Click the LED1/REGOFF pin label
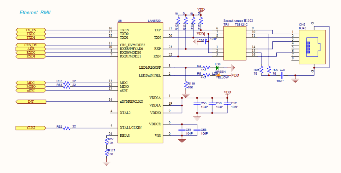 point(150,68)
